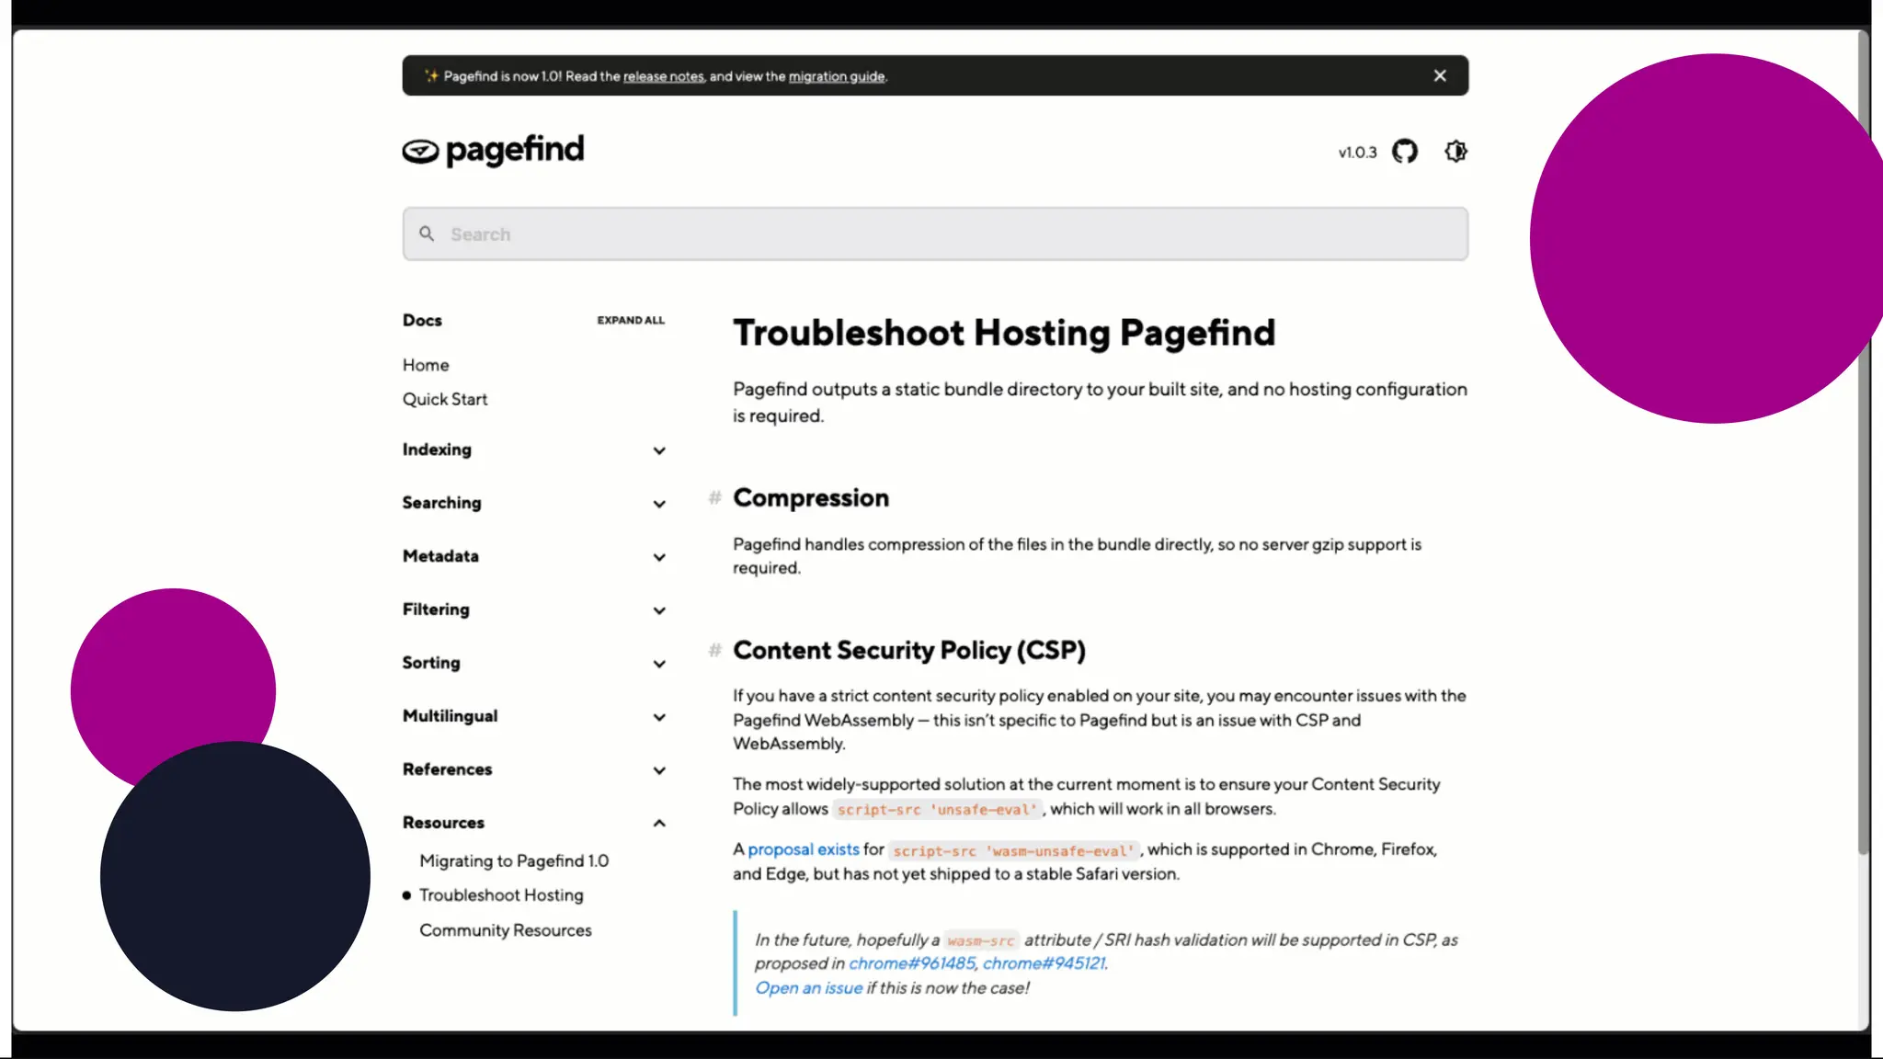Viewport: 1883px width, 1059px height.
Task: Dismiss the Pagefind 1.0 announcement banner
Action: 1440,75
